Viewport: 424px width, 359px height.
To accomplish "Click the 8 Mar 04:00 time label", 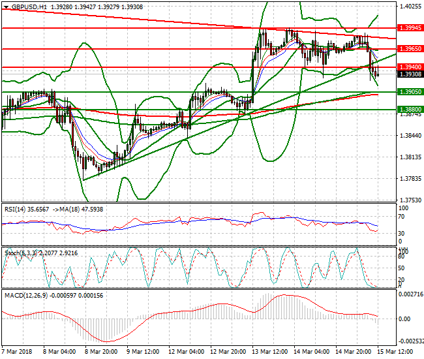I will [x=59, y=352].
